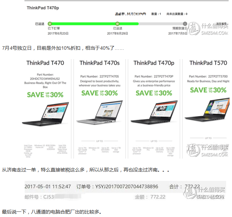The height and width of the screenshot is (217, 232).
Task: Open the silver ThinkPad T470s laptop image
Action: [x=100, y=112]
